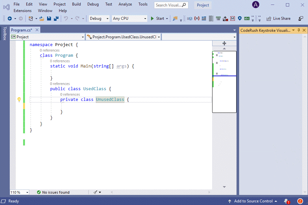Image resolution: width=308 pixels, height=205 pixels.
Task: Open Live Share session
Action: 278,18
